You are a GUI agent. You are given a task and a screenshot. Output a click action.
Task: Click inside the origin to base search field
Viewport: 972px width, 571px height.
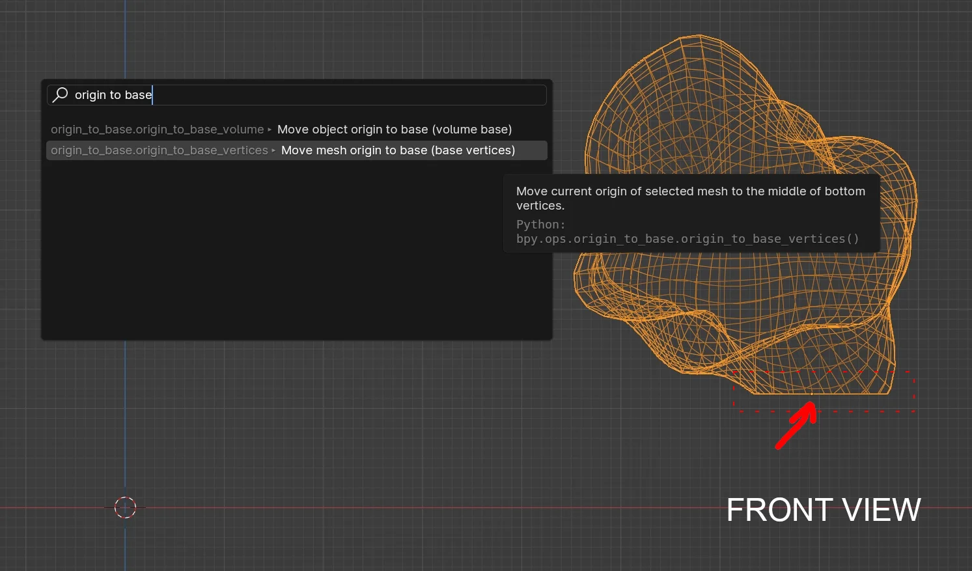pos(260,94)
